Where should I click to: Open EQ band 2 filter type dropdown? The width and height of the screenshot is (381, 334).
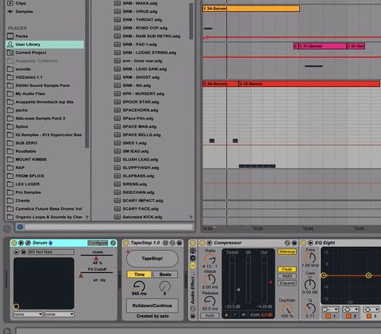point(351,309)
